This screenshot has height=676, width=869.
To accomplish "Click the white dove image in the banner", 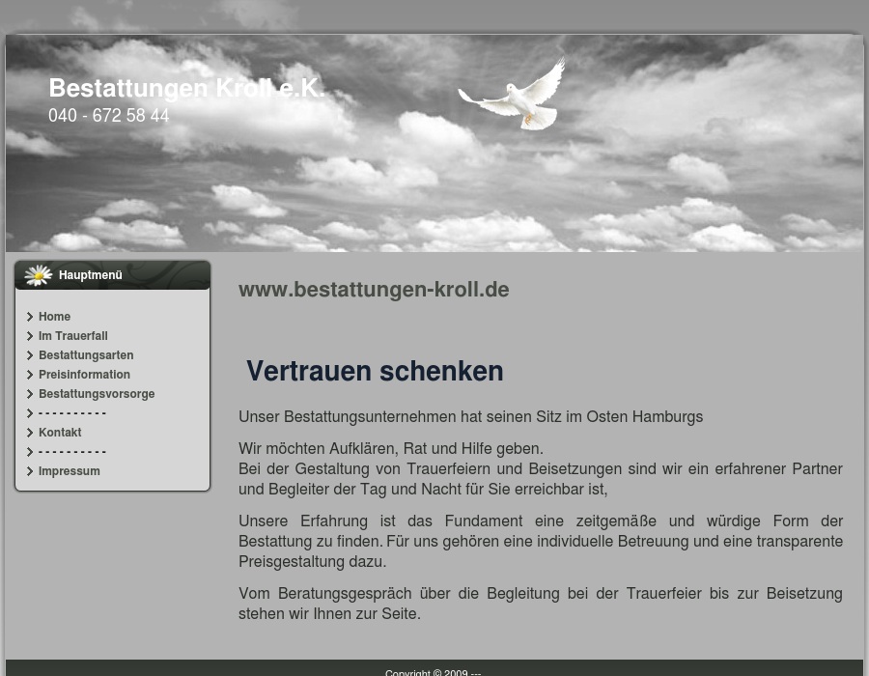I will point(515,96).
